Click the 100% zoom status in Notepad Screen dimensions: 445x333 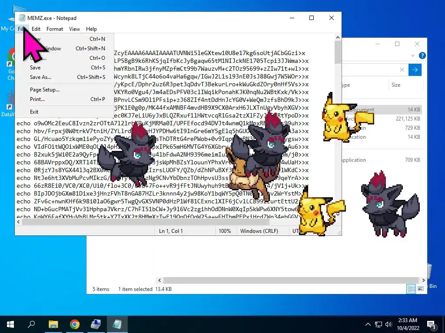tap(225, 231)
